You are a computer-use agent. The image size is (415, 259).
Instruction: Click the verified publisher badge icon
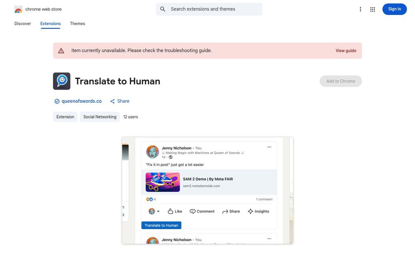tap(57, 101)
